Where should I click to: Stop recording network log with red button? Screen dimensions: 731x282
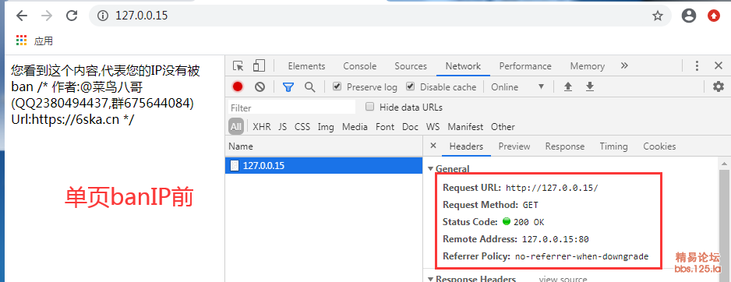(x=238, y=86)
